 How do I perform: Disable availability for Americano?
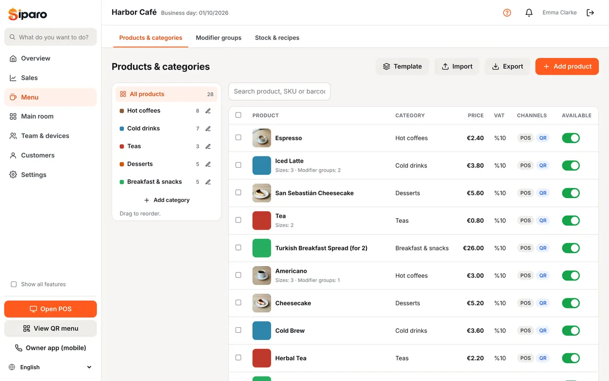(571, 276)
